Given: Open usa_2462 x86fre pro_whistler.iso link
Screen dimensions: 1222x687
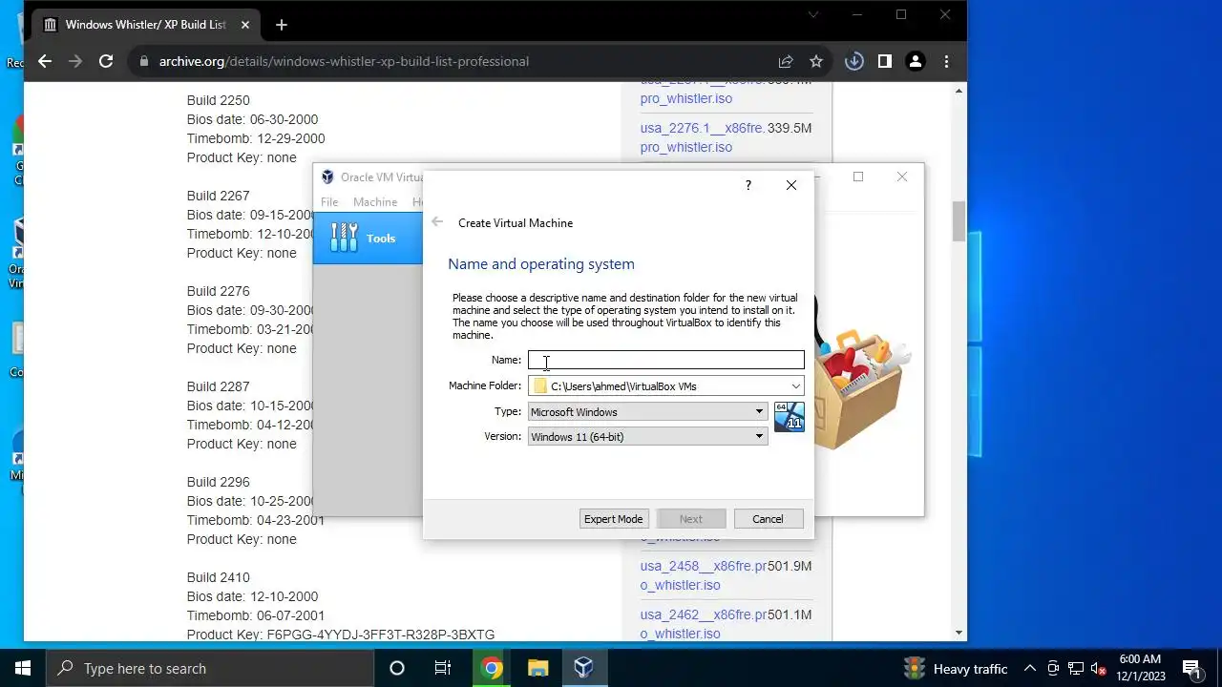Looking at the screenshot, I should [x=704, y=624].
